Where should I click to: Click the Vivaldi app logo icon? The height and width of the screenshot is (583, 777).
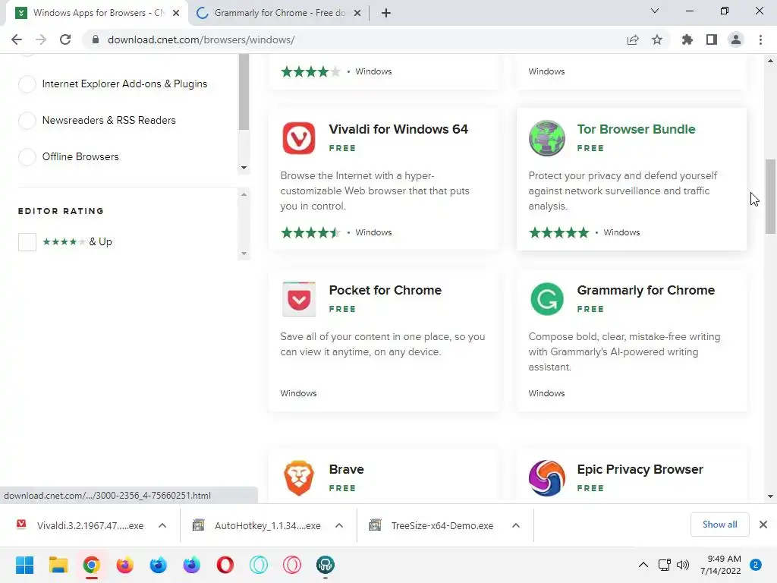click(299, 138)
